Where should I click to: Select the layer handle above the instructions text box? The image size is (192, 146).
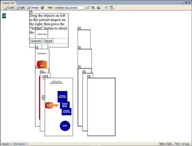tap(31, 12)
